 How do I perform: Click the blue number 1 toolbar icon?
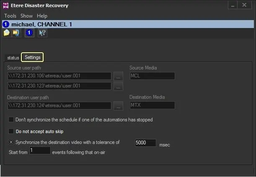pyautogui.click(x=29, y=33)
